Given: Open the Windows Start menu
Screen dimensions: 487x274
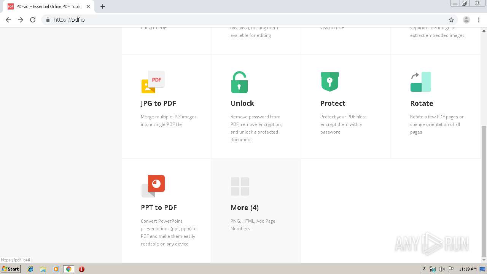Looking at the screenshot, I should [10, 269].
